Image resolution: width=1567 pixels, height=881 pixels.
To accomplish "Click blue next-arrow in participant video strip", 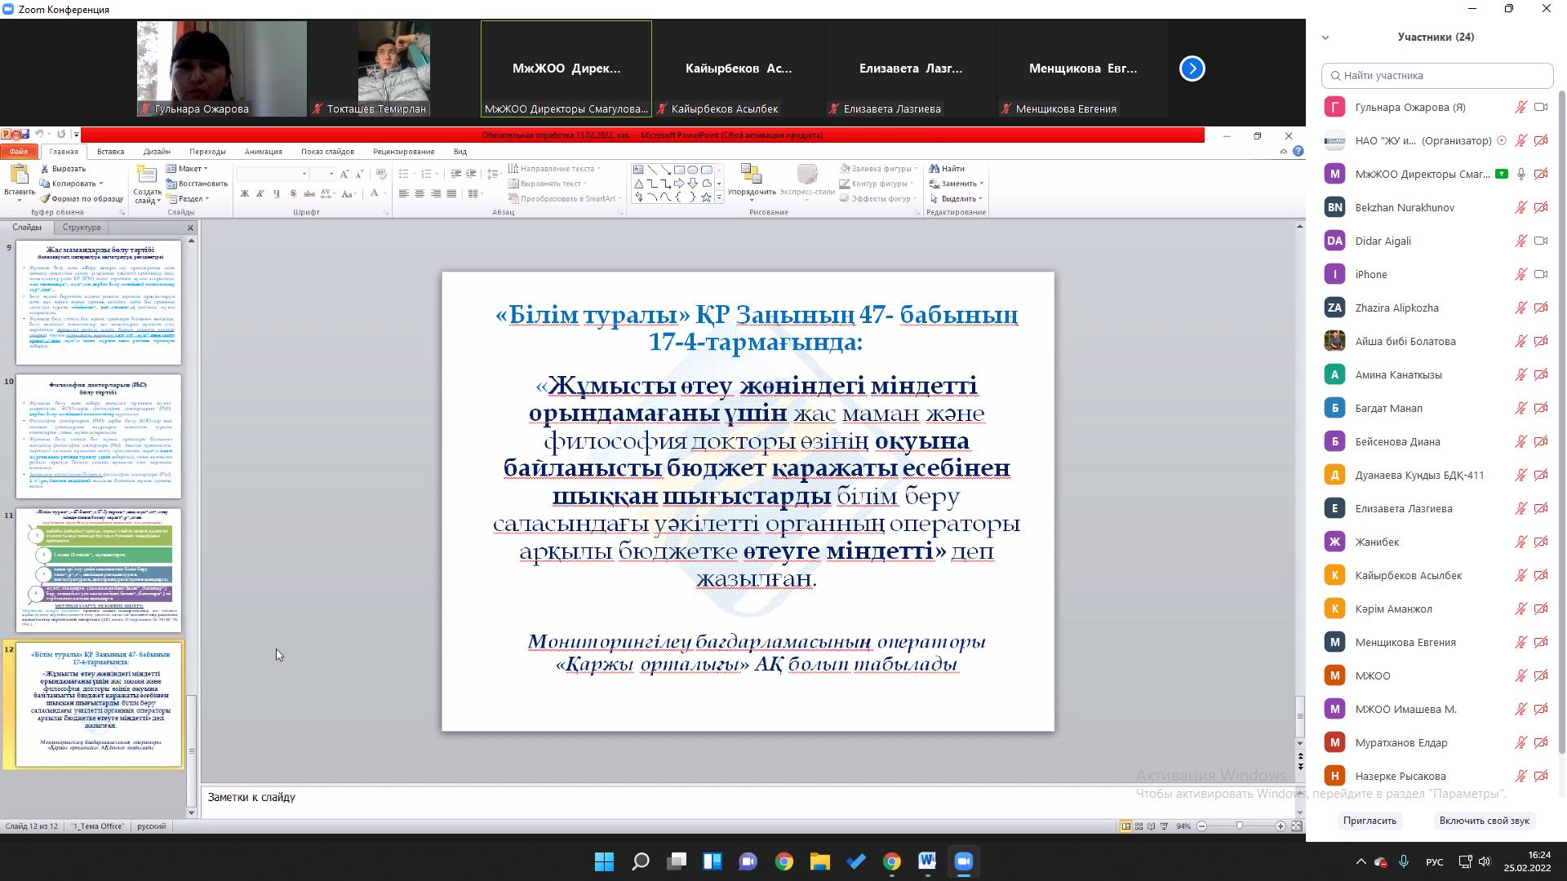I will (1192, 69).
